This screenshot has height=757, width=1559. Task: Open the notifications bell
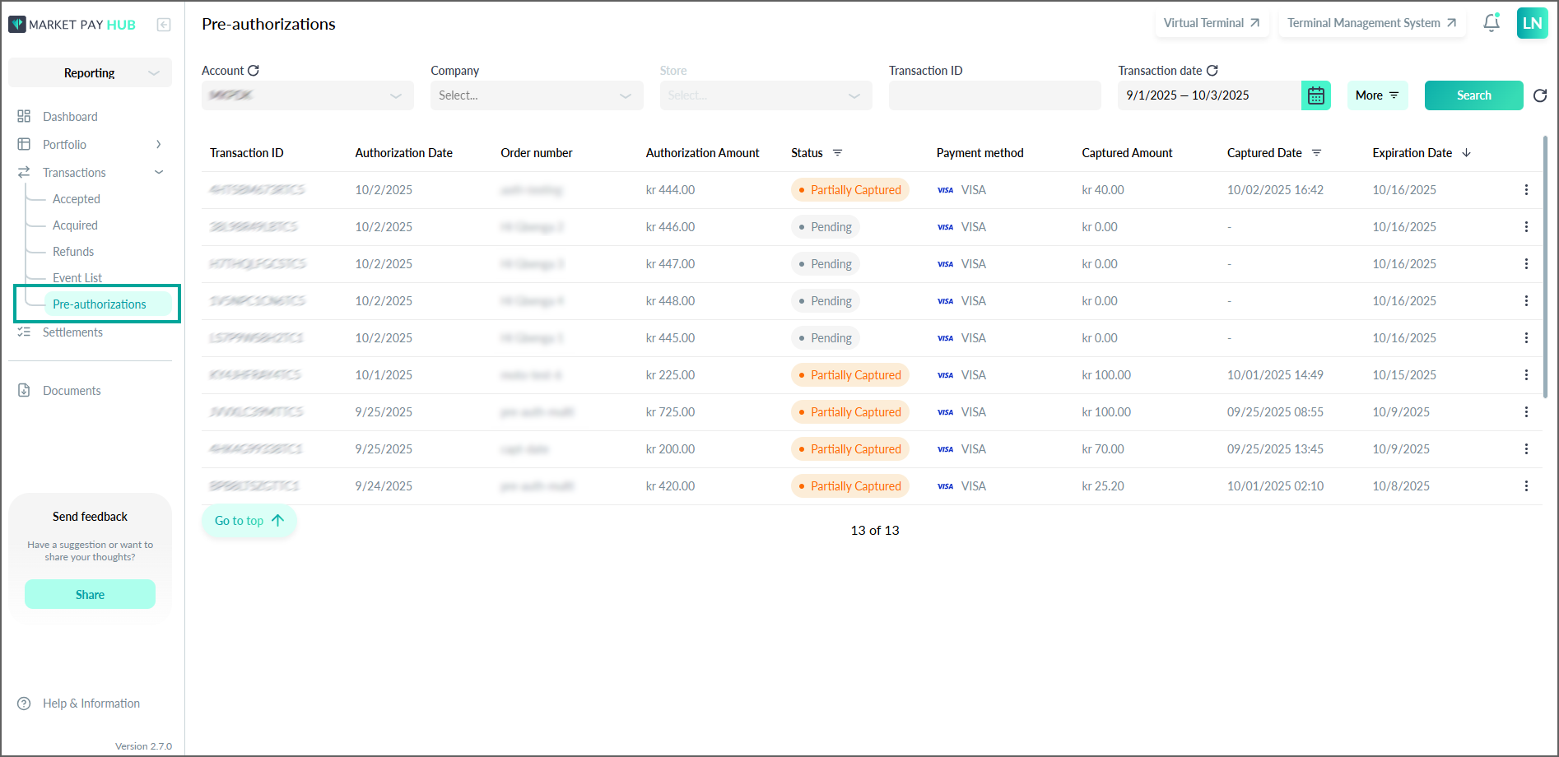[x=1492, y=23]
